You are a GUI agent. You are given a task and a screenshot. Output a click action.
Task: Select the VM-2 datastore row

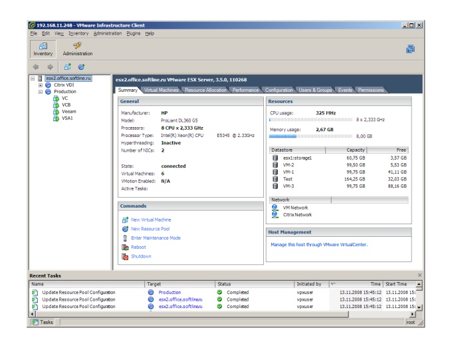[x=339, y=165]
